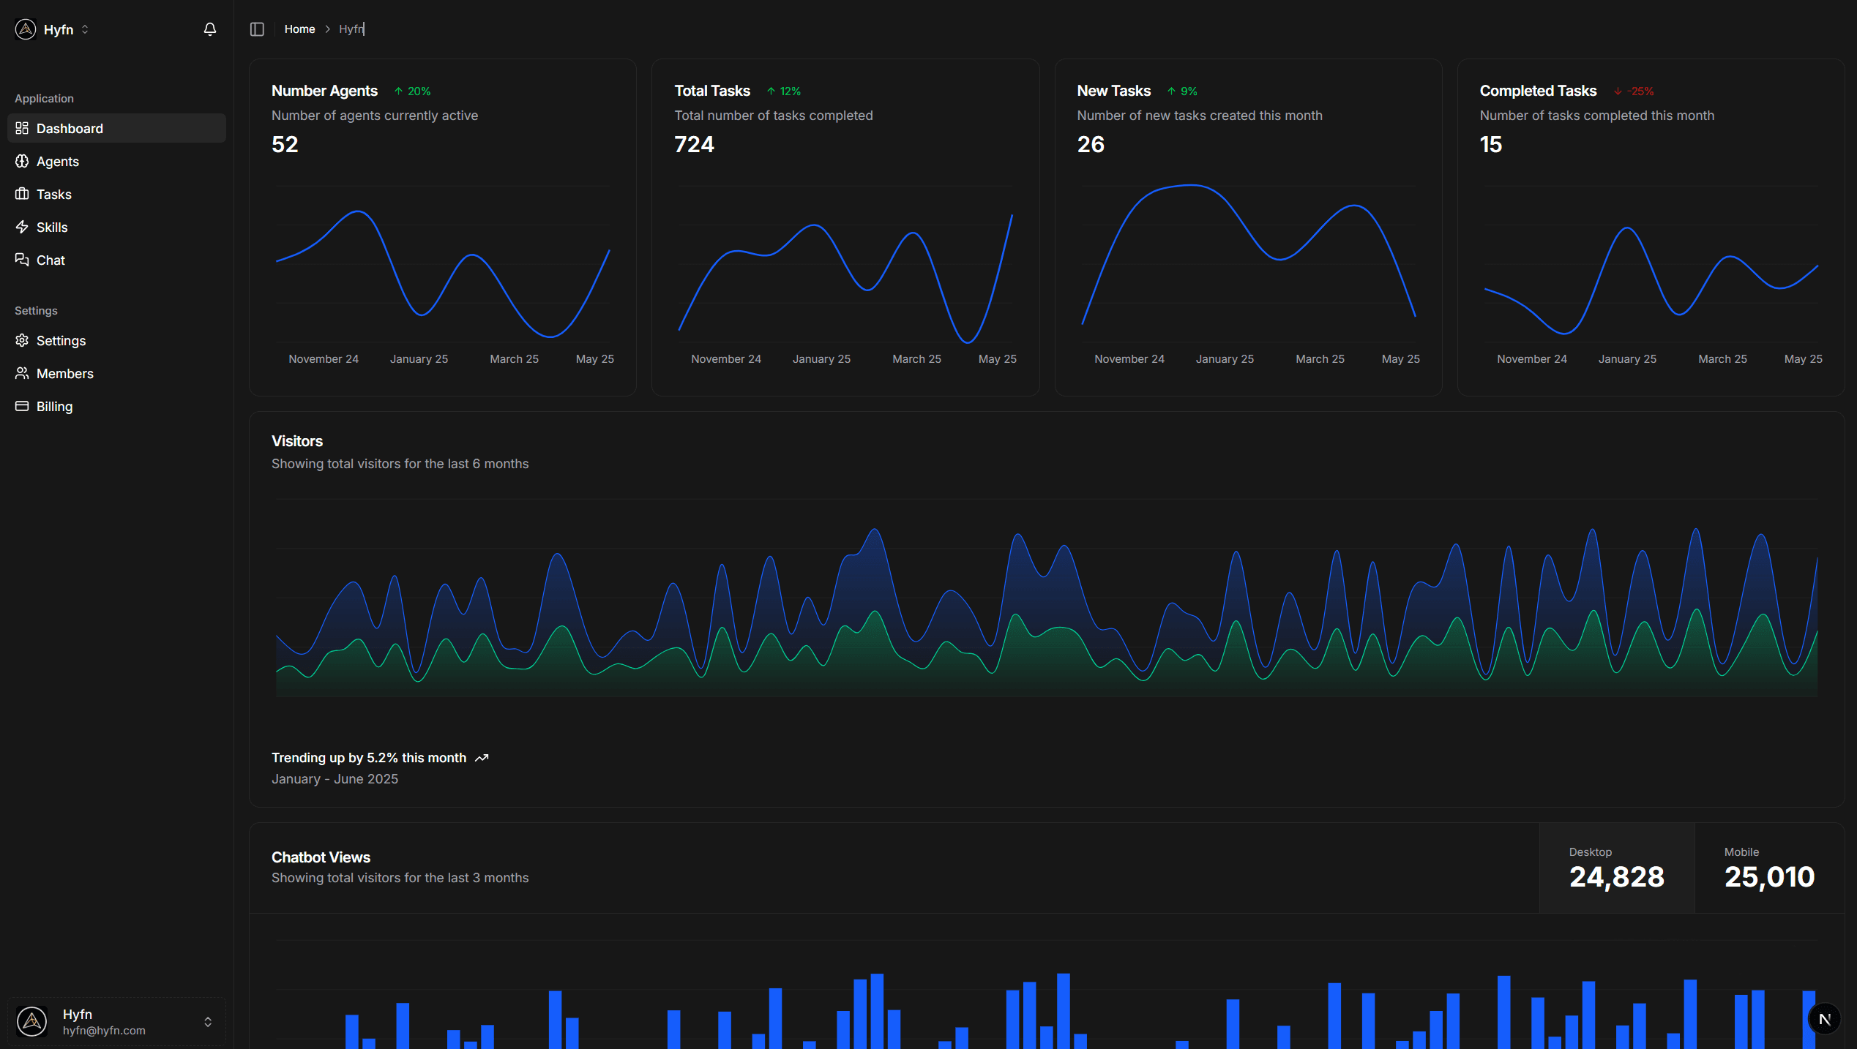
Task: Click the value 26 in New Tasks
Action: point(1091,144)
